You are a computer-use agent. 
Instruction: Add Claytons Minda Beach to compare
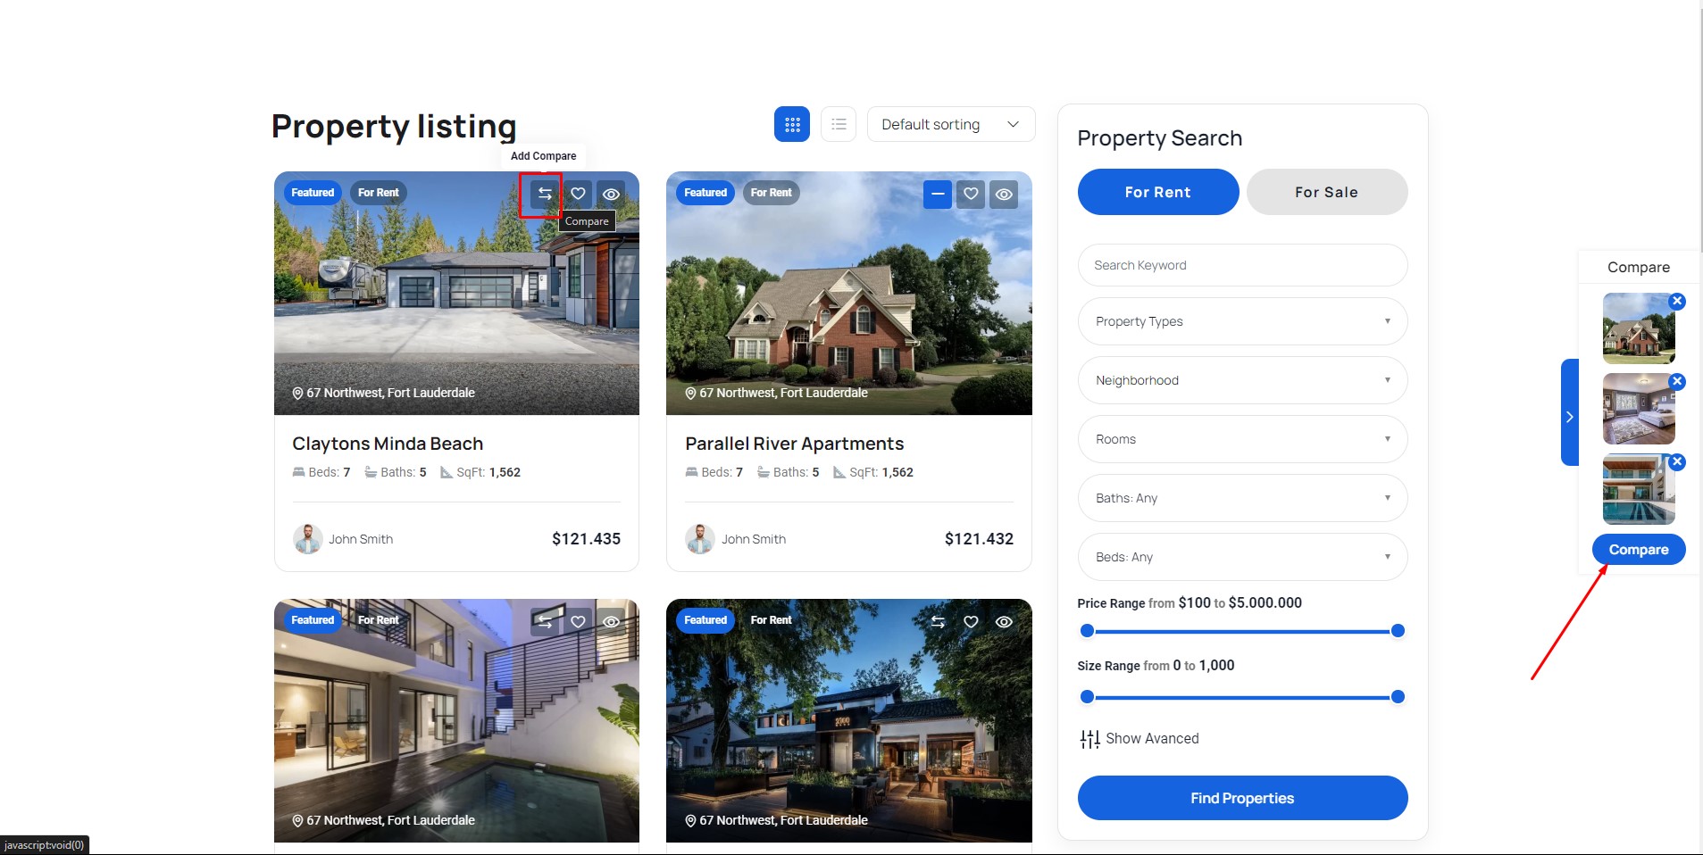pyautogui.click(x=545, y=194)
